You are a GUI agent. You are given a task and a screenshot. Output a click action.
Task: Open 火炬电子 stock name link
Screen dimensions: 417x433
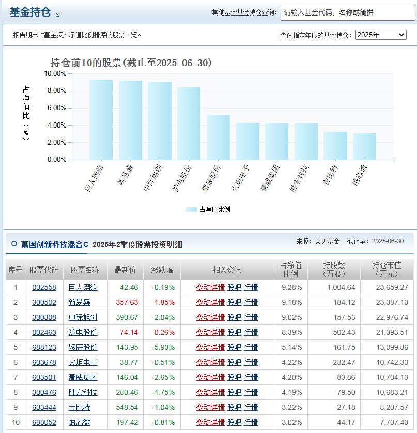[x=83, y=362]
